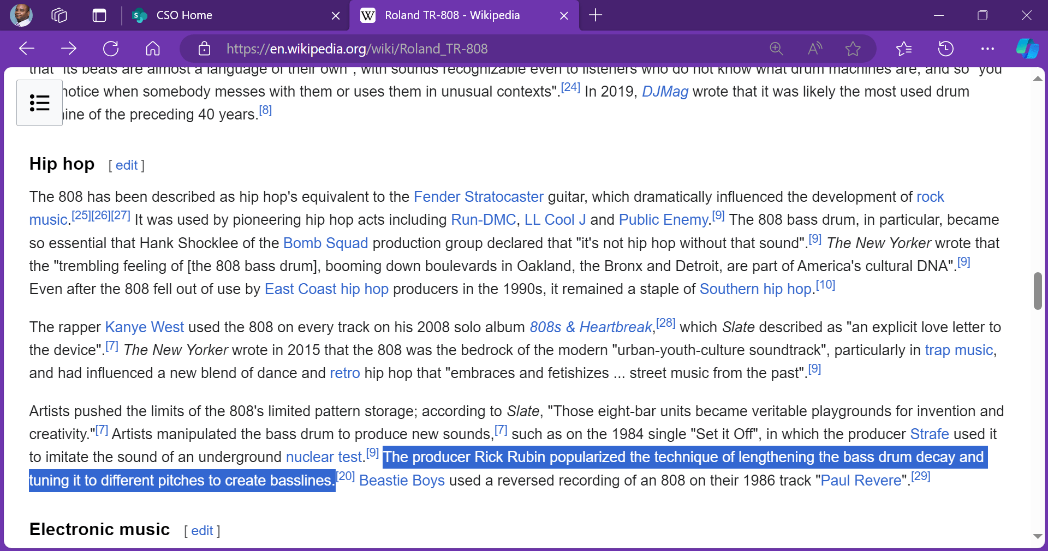Open the Copilot sidebar icon
This screenshot has height=551, width=1048.
[1027, 49]
